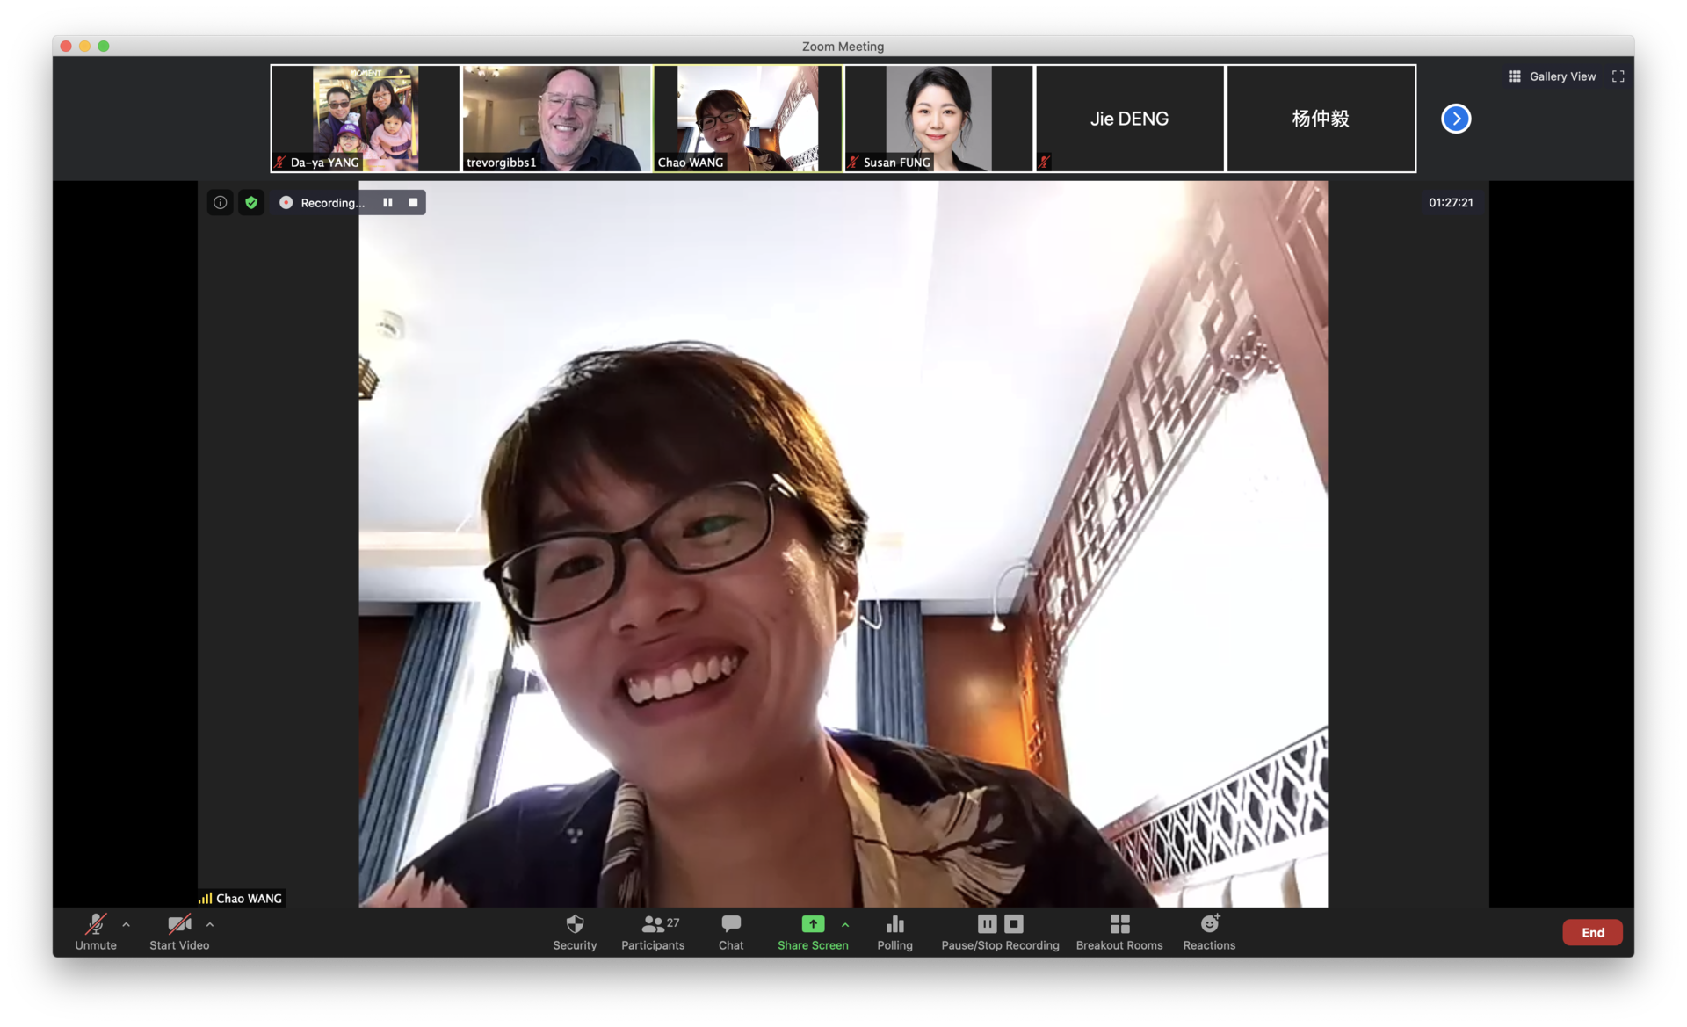Expand share options arrow beside Share Screen
Screen dimensions: 1687x1027
tap(845, 924)
